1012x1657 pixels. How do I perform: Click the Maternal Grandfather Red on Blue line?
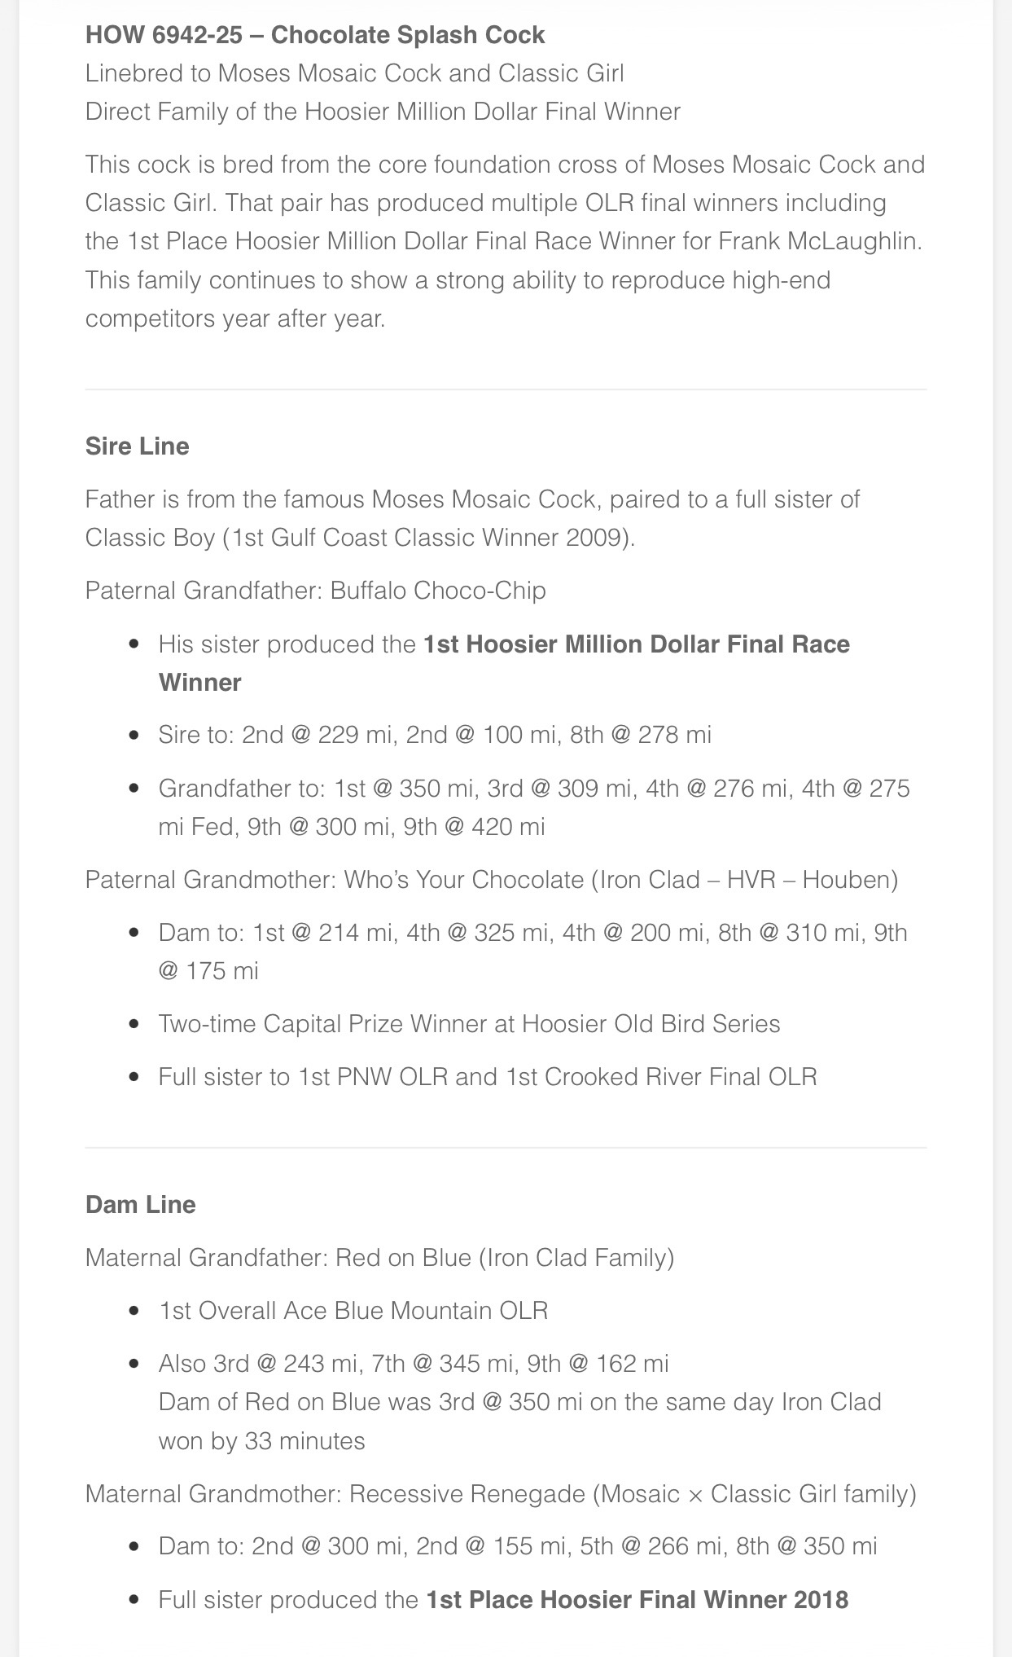tap(379, 1258)
